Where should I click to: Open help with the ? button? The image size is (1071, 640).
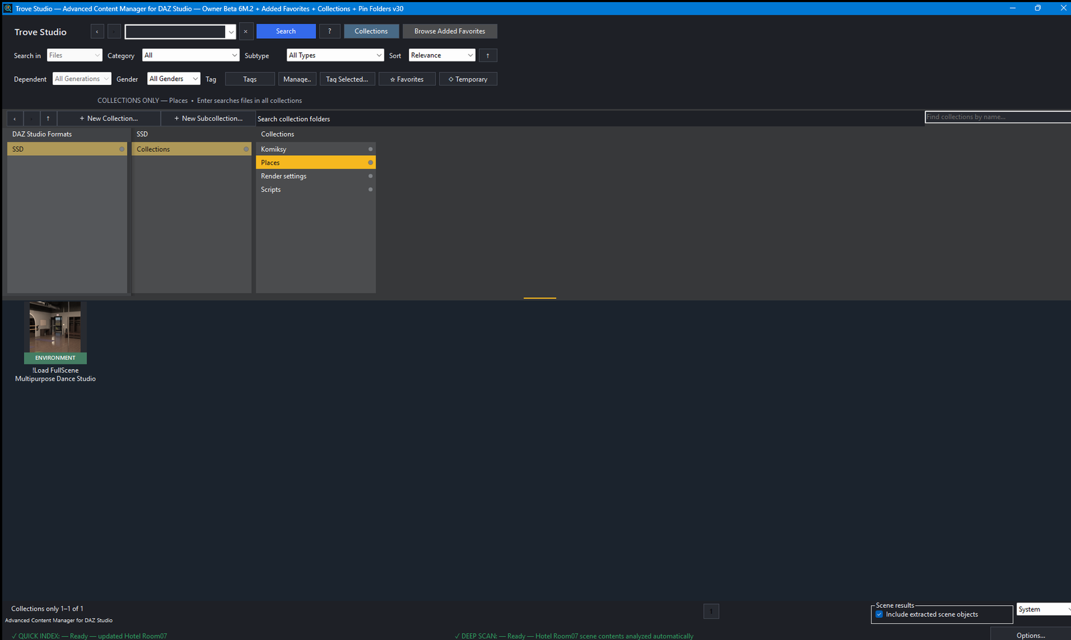click(329, 31)
